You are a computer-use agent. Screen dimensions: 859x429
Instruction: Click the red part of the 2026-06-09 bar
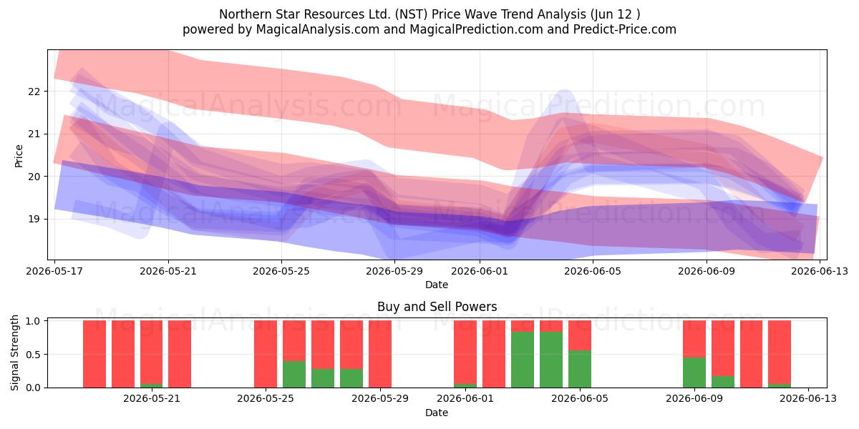[694, 339]
